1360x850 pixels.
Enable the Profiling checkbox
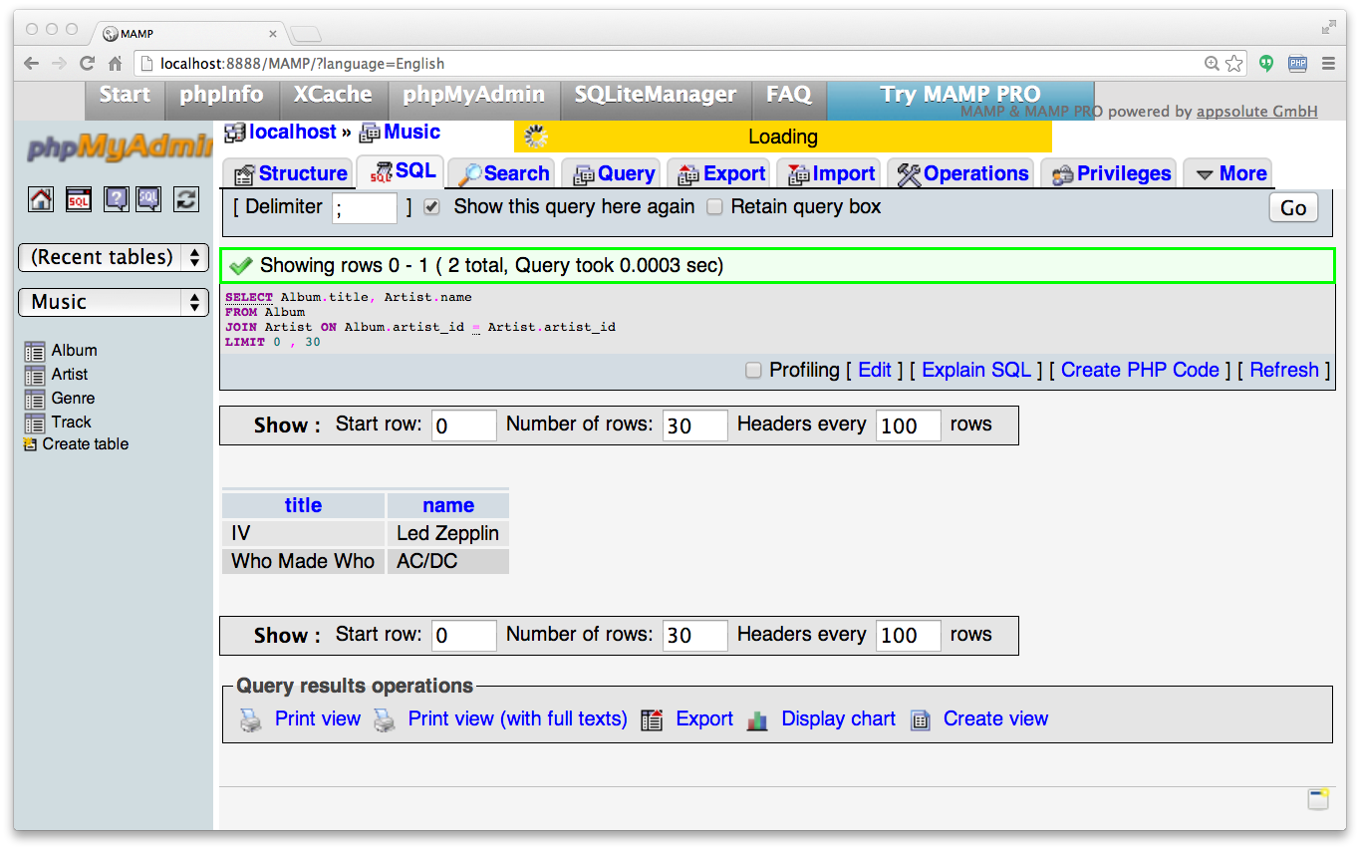coord(754,371)
